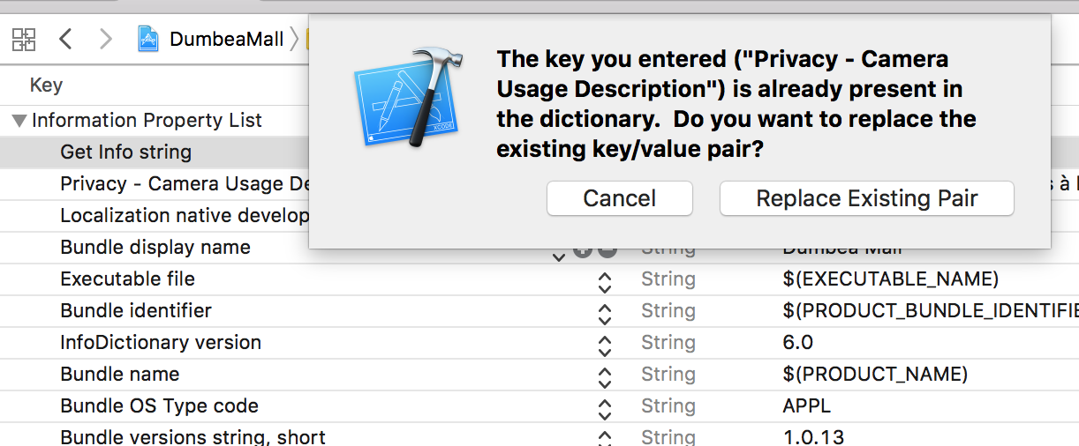Image resolution: width=1079 pixels, height=446 pixels.
Task: Cancel the replace key dialog
Action: 619,198
